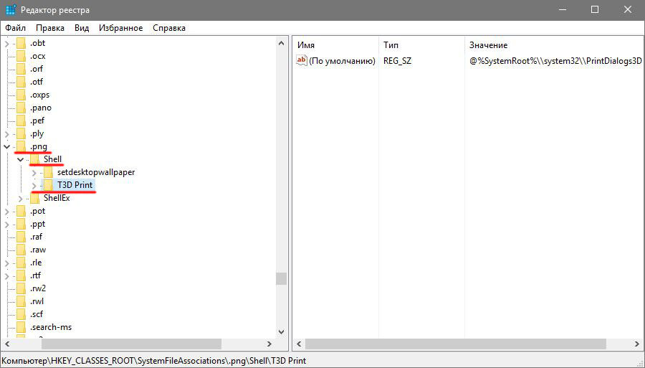Open the Файл menu
This screenshot has width=645, height=368.
coord(16,28)
